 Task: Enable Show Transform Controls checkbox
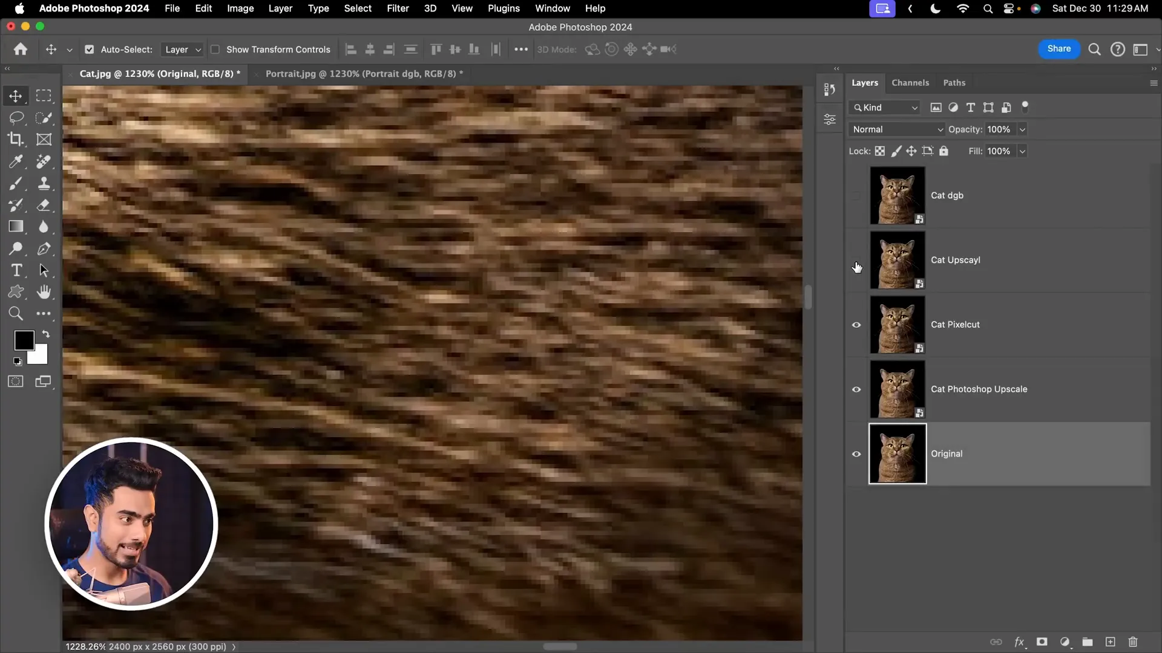[215, 50]
